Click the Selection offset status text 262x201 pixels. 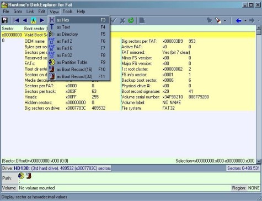pos(215,161)
